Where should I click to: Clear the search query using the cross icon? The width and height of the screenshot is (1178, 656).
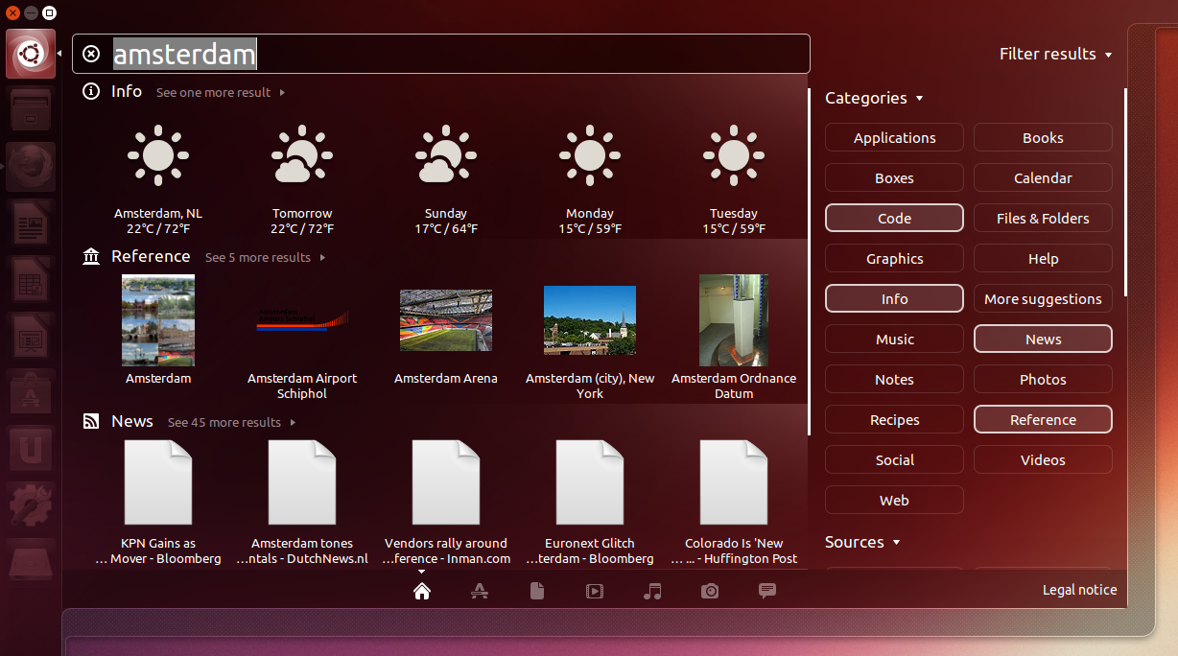click(91, 54)
